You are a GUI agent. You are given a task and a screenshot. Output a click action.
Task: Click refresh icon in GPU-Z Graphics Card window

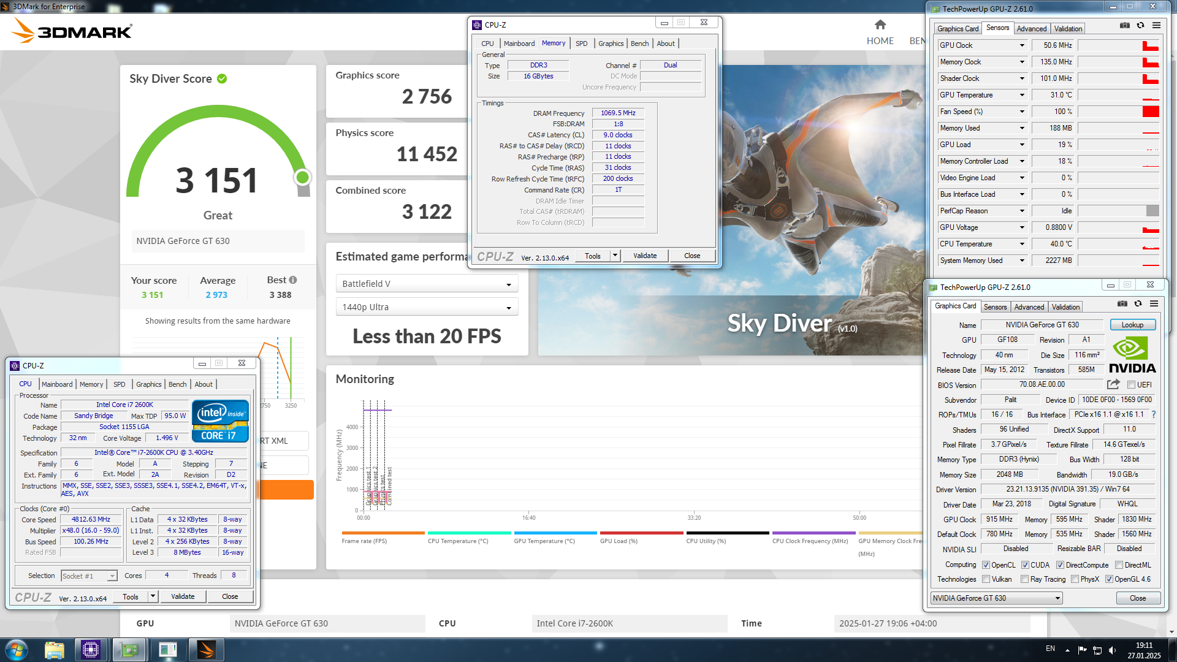tap(1138, 303)
